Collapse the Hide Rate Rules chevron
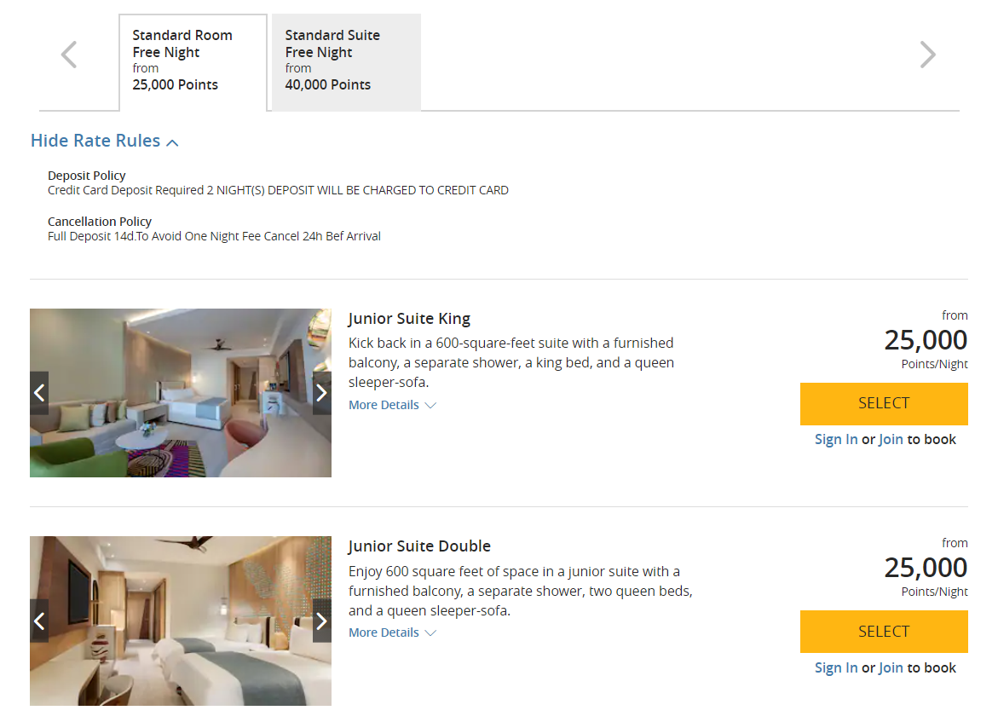 tap(173, 142)
